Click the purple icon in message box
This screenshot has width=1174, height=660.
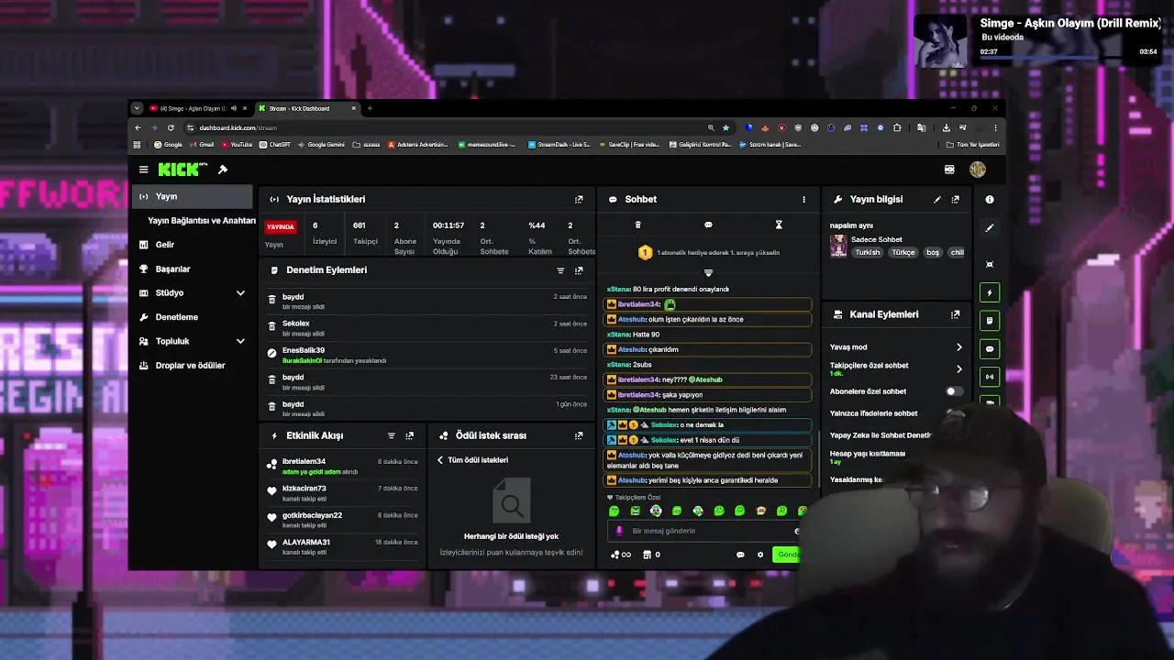(619, 531)
